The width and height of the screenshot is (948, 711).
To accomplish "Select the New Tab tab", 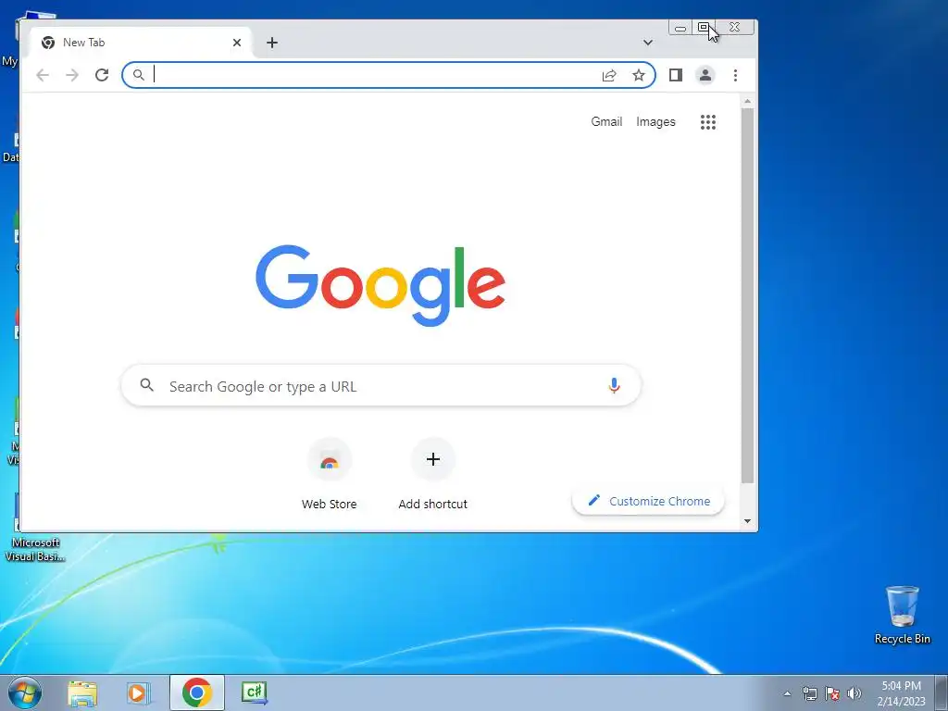I will point(139,43).
